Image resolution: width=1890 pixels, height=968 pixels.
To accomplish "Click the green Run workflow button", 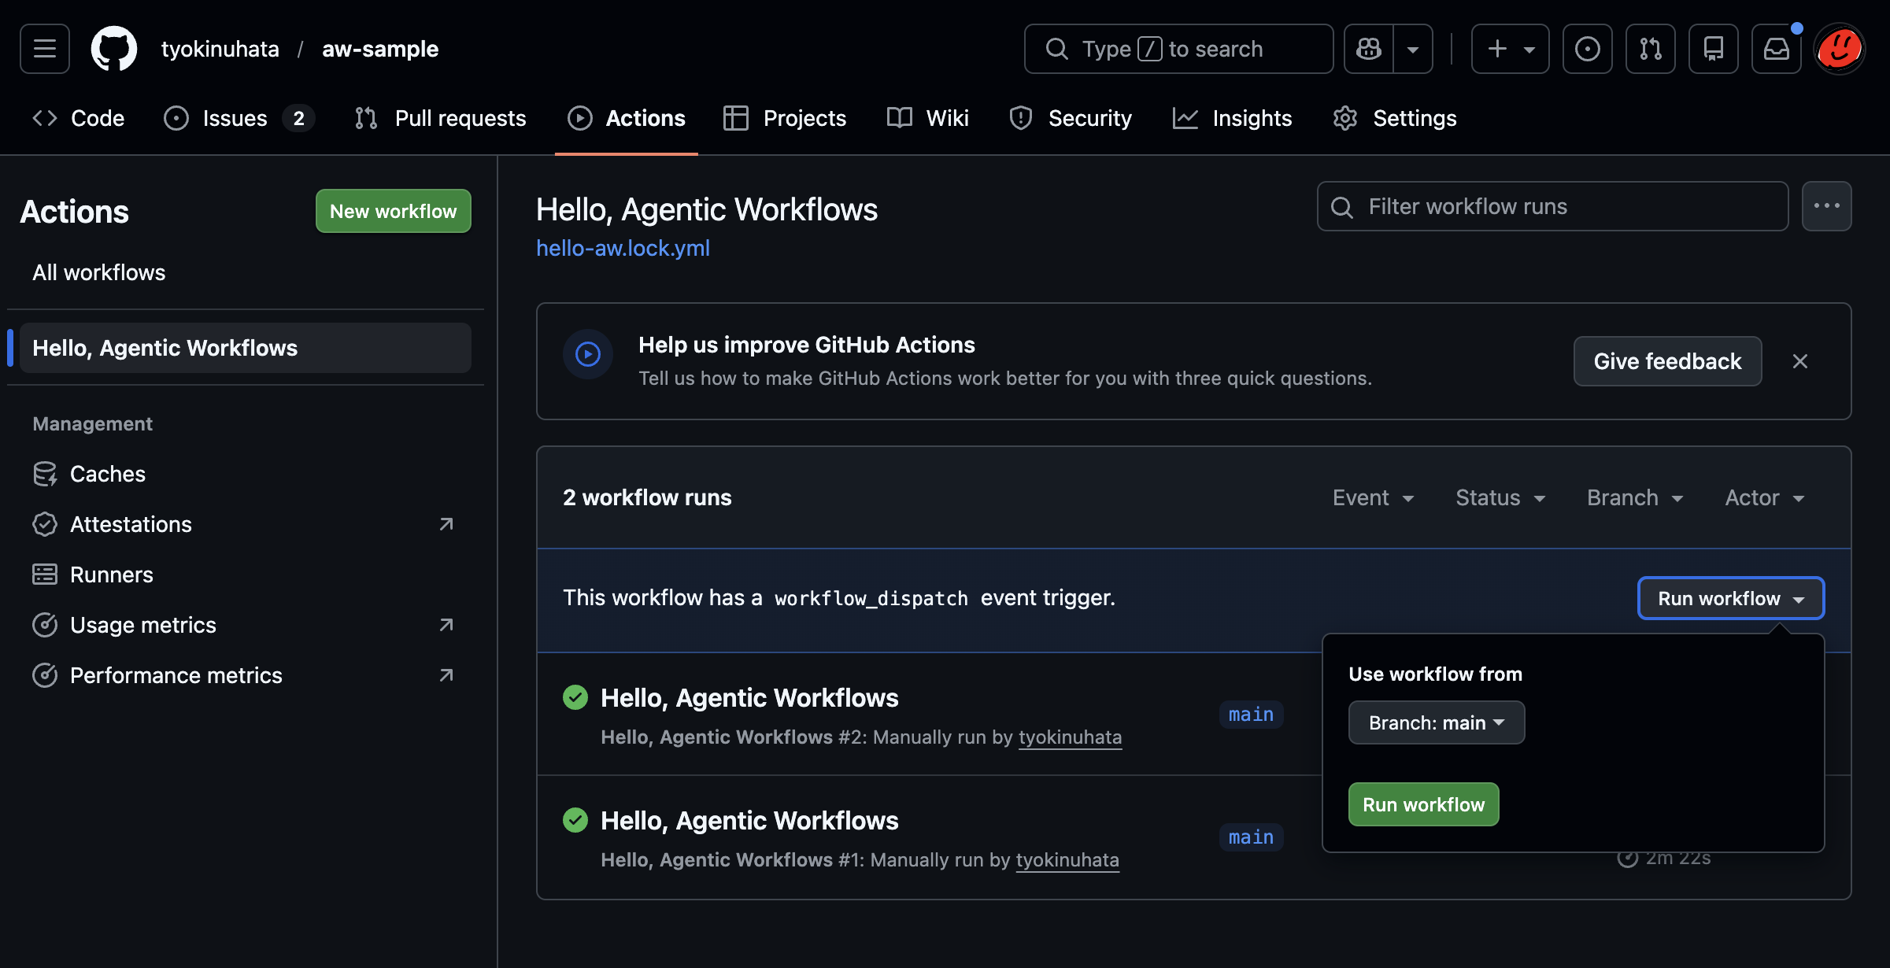I will [x=1423, y=804].
